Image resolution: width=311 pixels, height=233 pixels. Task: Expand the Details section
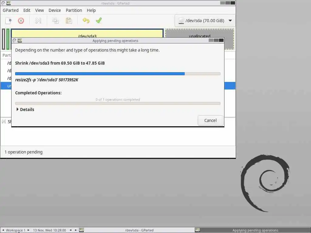click(25, 109)
